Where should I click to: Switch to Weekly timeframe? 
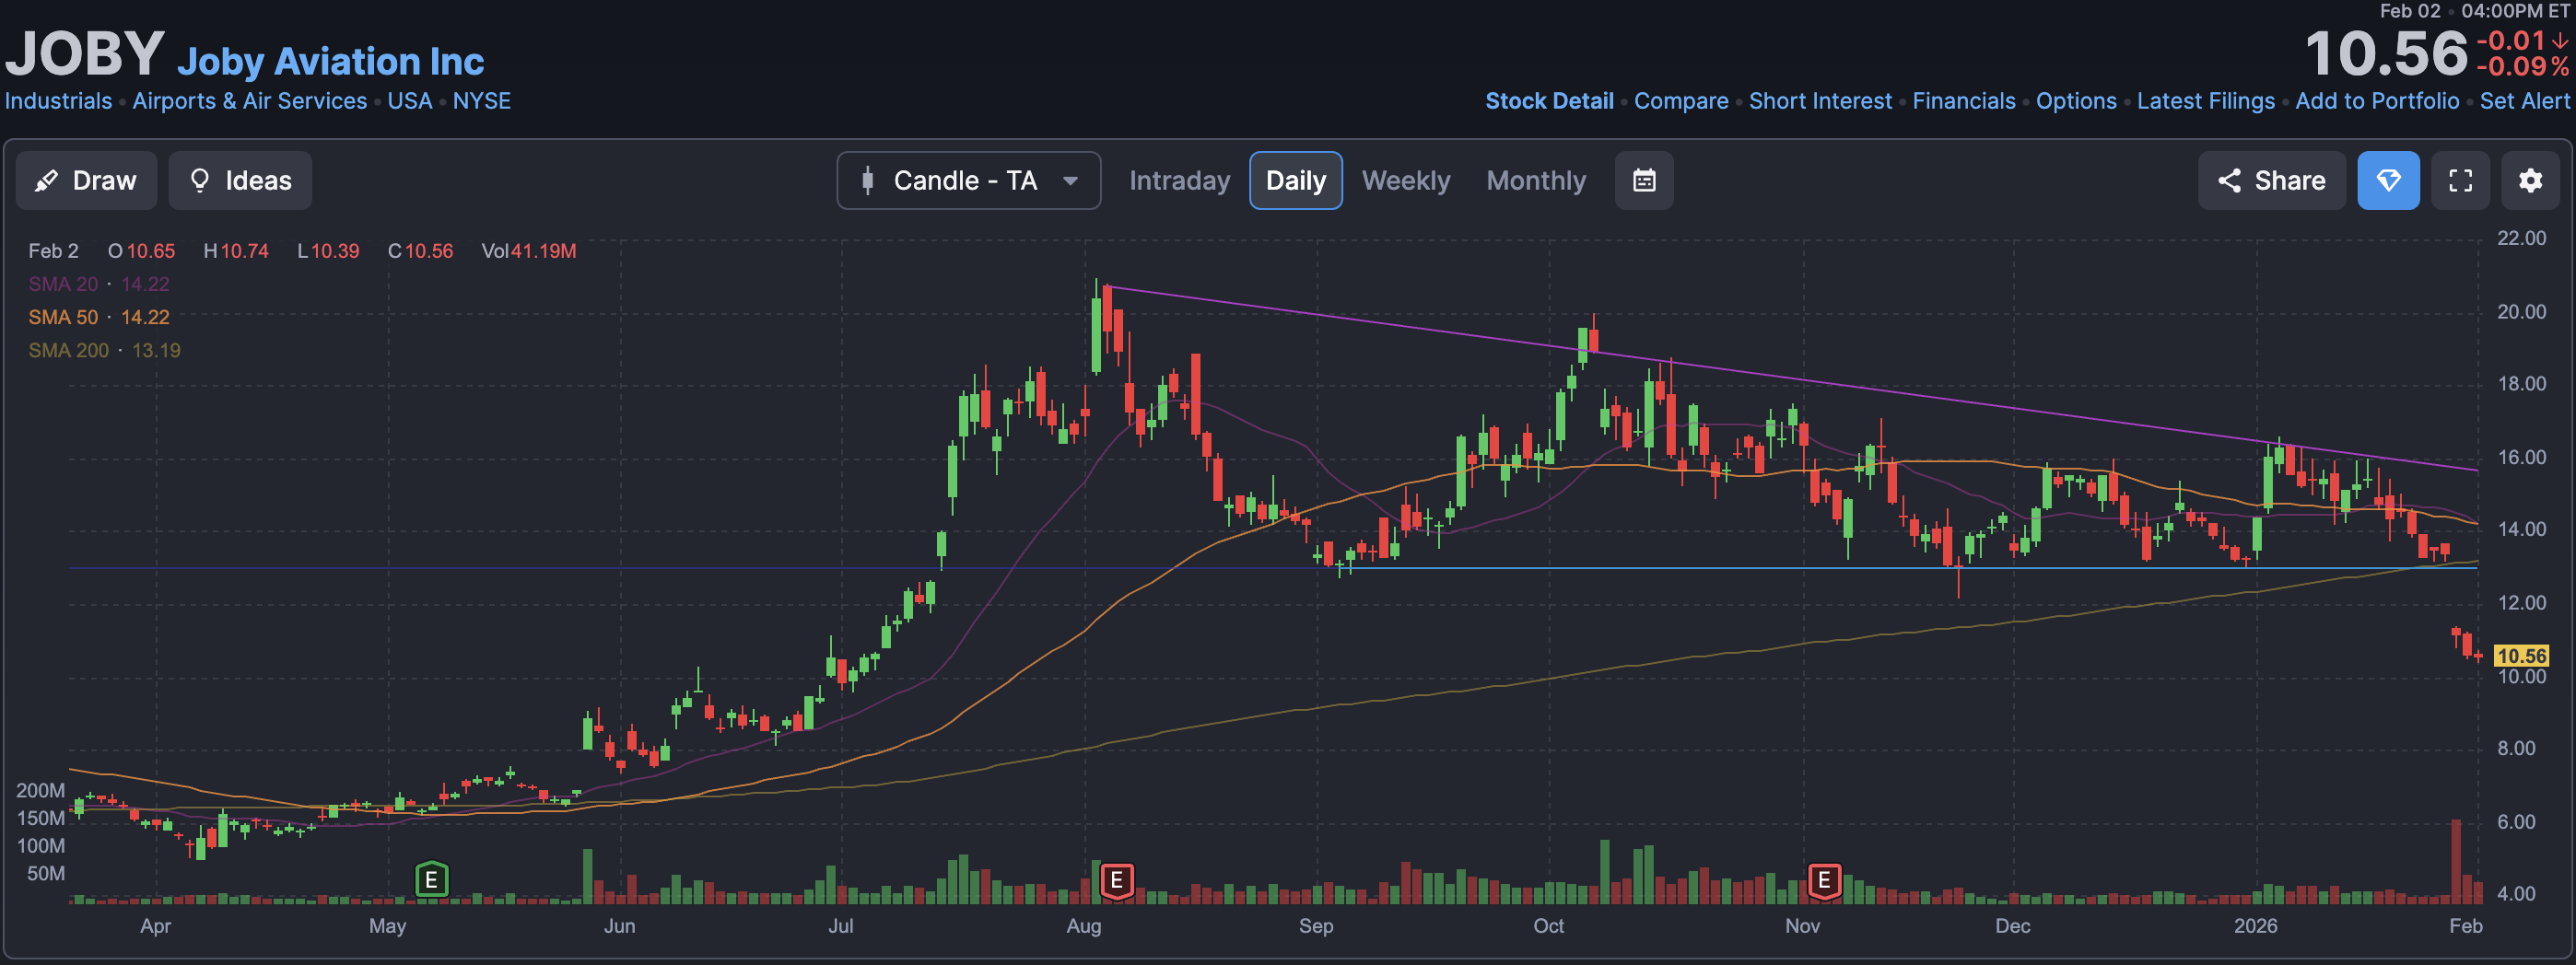click(x=1405, y=180)
